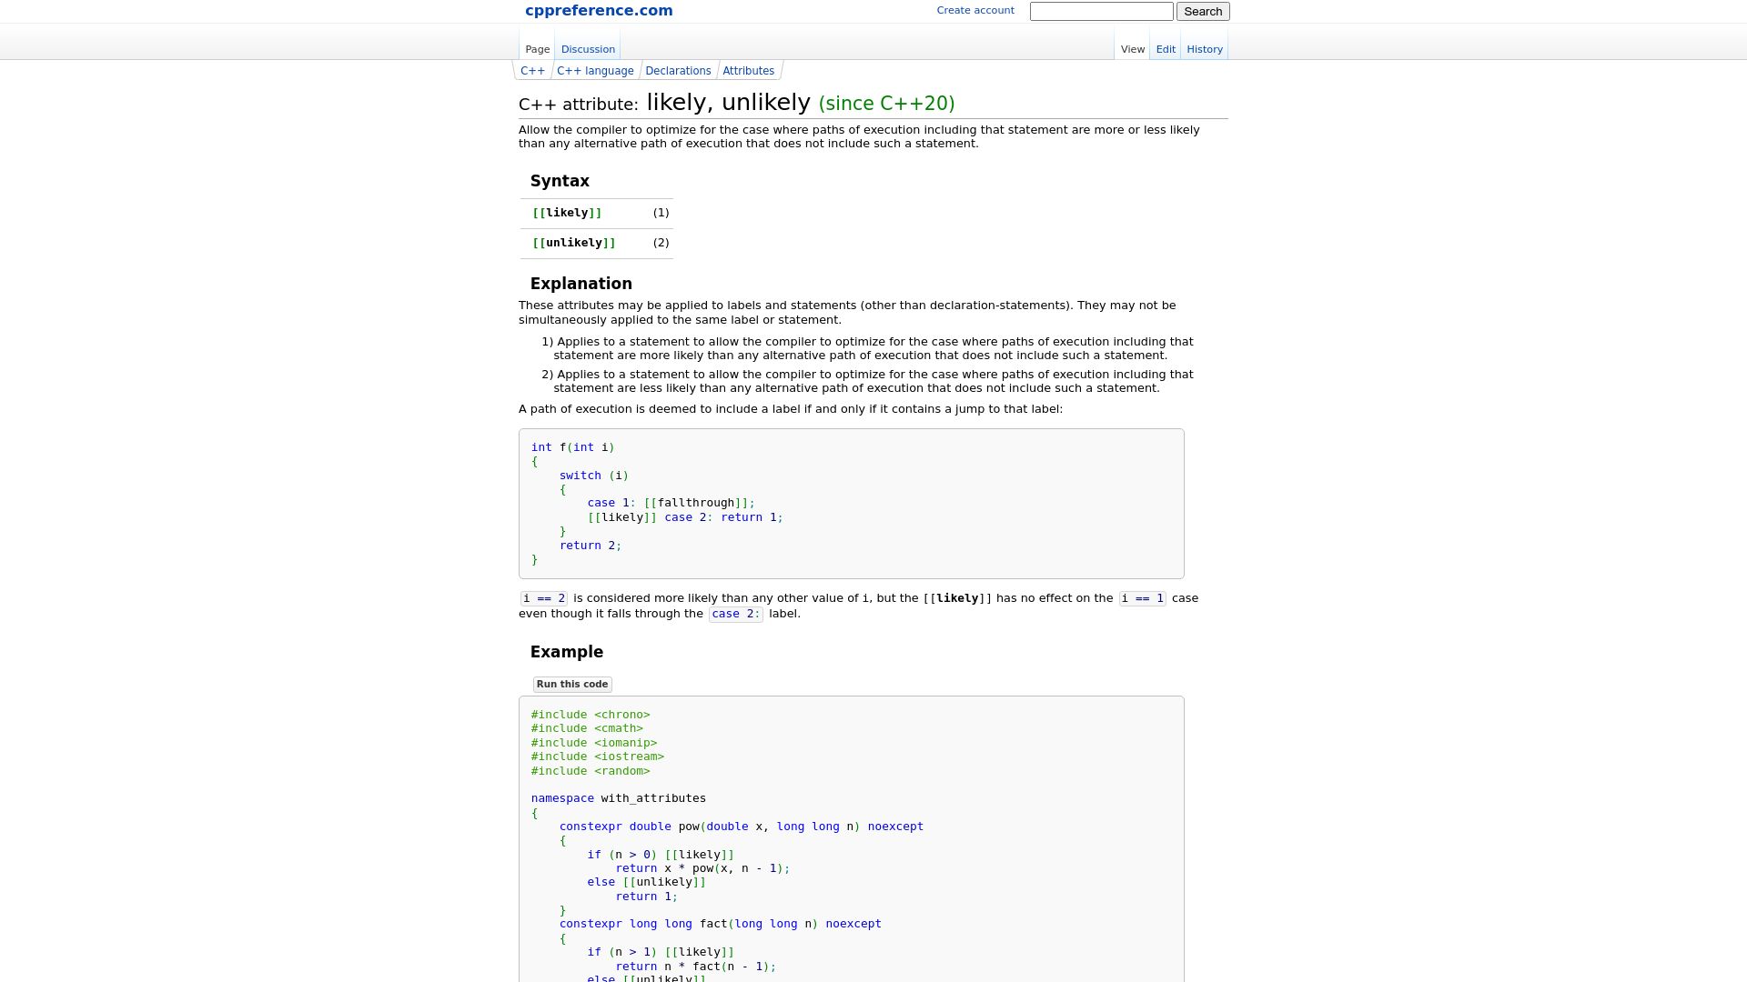This screenshot has height=982, width=1747.
Task: Click the inline code 'case 2:'
Action: pyautogui.click(x=735, y=614)
